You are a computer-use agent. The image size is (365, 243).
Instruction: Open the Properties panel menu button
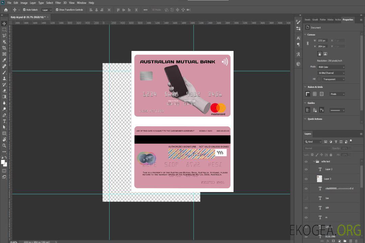point(361,20)
